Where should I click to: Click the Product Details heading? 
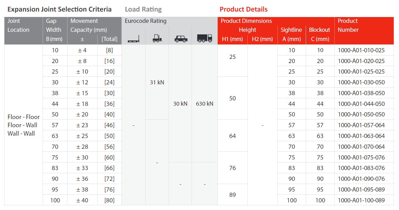point(244,9)
